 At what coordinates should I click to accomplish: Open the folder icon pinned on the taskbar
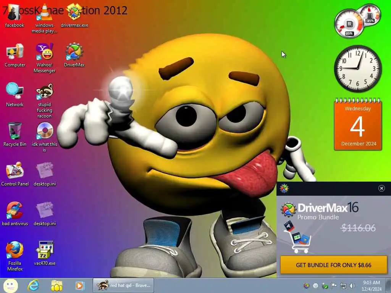[x=57, y=285]
